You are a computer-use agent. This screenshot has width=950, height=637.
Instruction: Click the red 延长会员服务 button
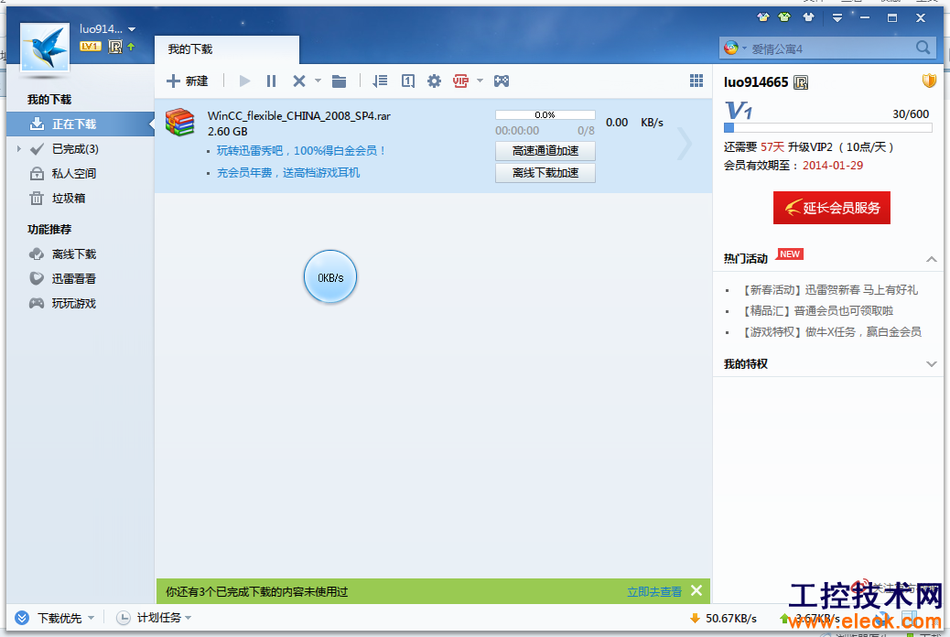832,208
